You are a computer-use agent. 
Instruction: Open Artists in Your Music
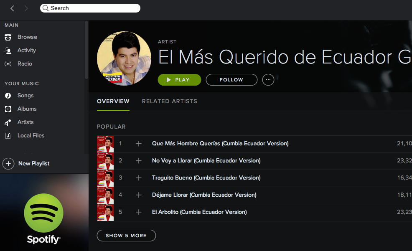pyautogui.click(x=25, y=122)
